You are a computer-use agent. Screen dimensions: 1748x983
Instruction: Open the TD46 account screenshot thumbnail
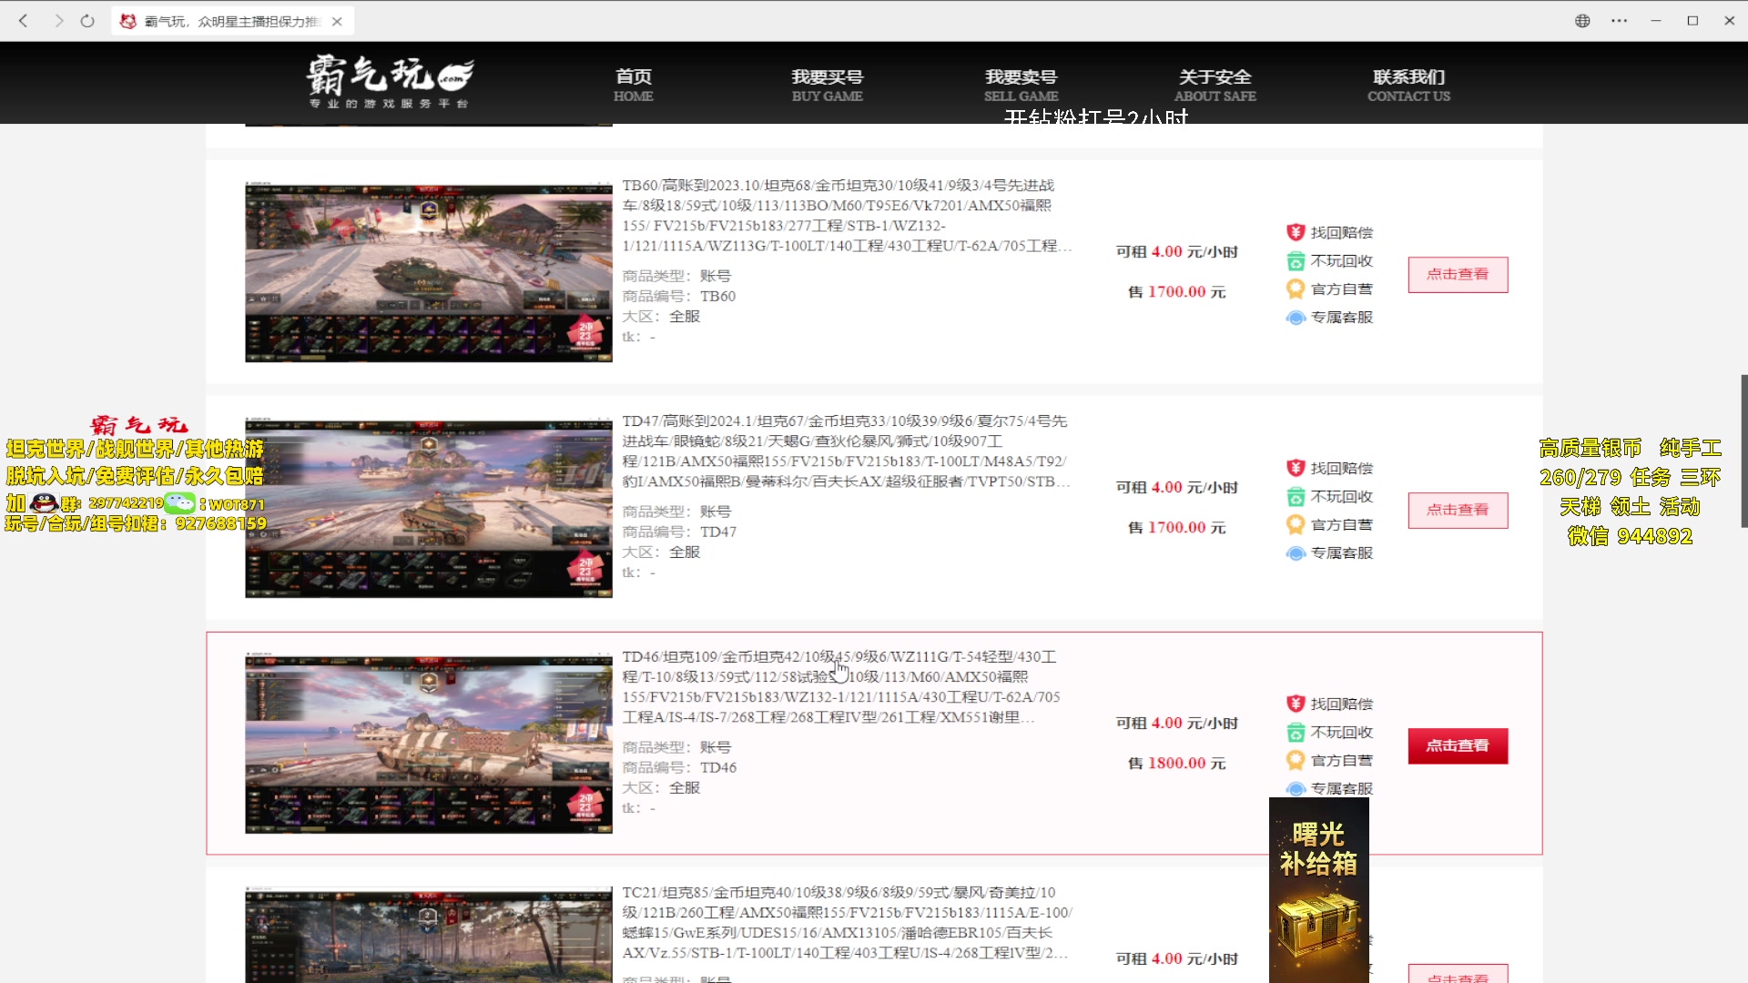(x=429, y=743)
